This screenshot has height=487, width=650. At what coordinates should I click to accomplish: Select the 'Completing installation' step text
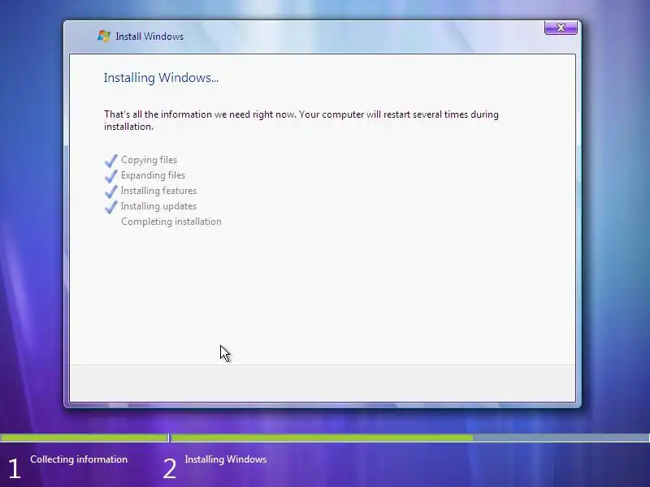(171, 222)
